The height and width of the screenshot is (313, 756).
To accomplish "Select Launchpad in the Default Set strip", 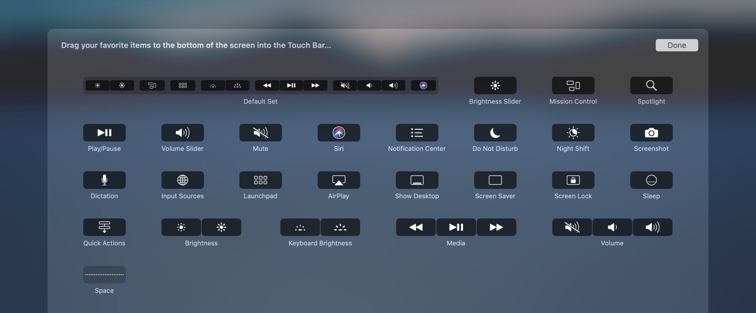I will point(183,85).
